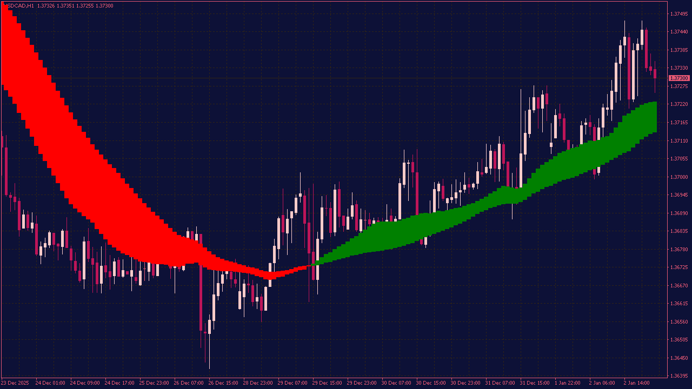This screenshot has width=692, height=389.
Task: Click the bid price 1.37326 in the header
Action: click(x=46, y=4)
